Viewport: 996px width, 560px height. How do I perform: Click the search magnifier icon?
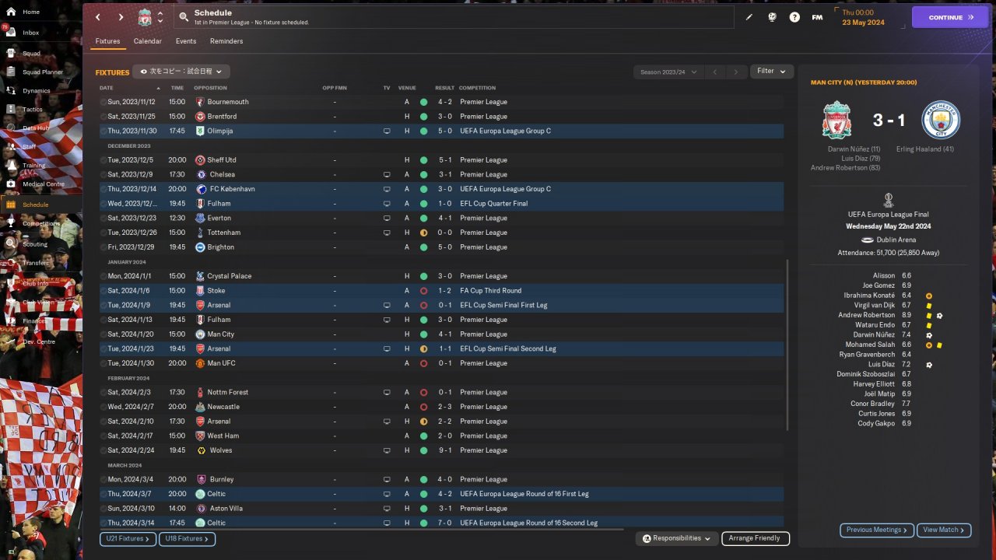(x=183, y=16)
